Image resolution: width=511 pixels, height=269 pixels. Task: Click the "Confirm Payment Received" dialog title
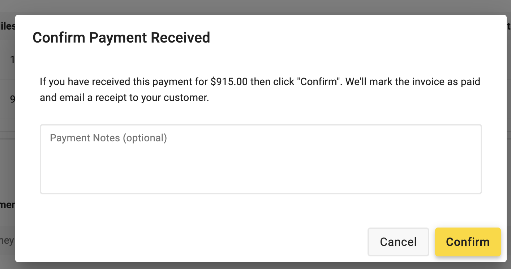click(121, 38)
